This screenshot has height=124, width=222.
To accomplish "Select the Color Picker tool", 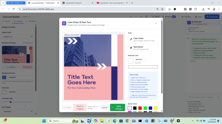I will click(x=143, y=39).
